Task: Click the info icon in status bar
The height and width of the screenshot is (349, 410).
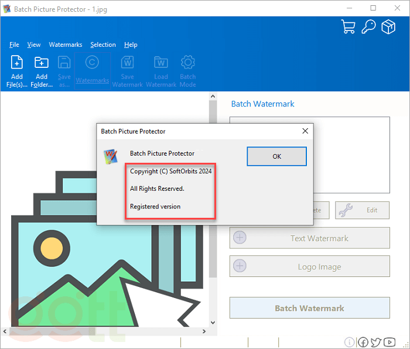Action: [x=350, y=342]
